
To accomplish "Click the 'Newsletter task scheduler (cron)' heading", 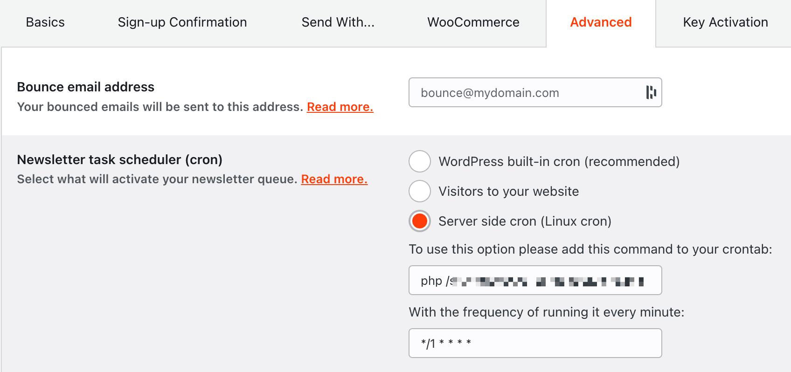I will pos(120,159).
